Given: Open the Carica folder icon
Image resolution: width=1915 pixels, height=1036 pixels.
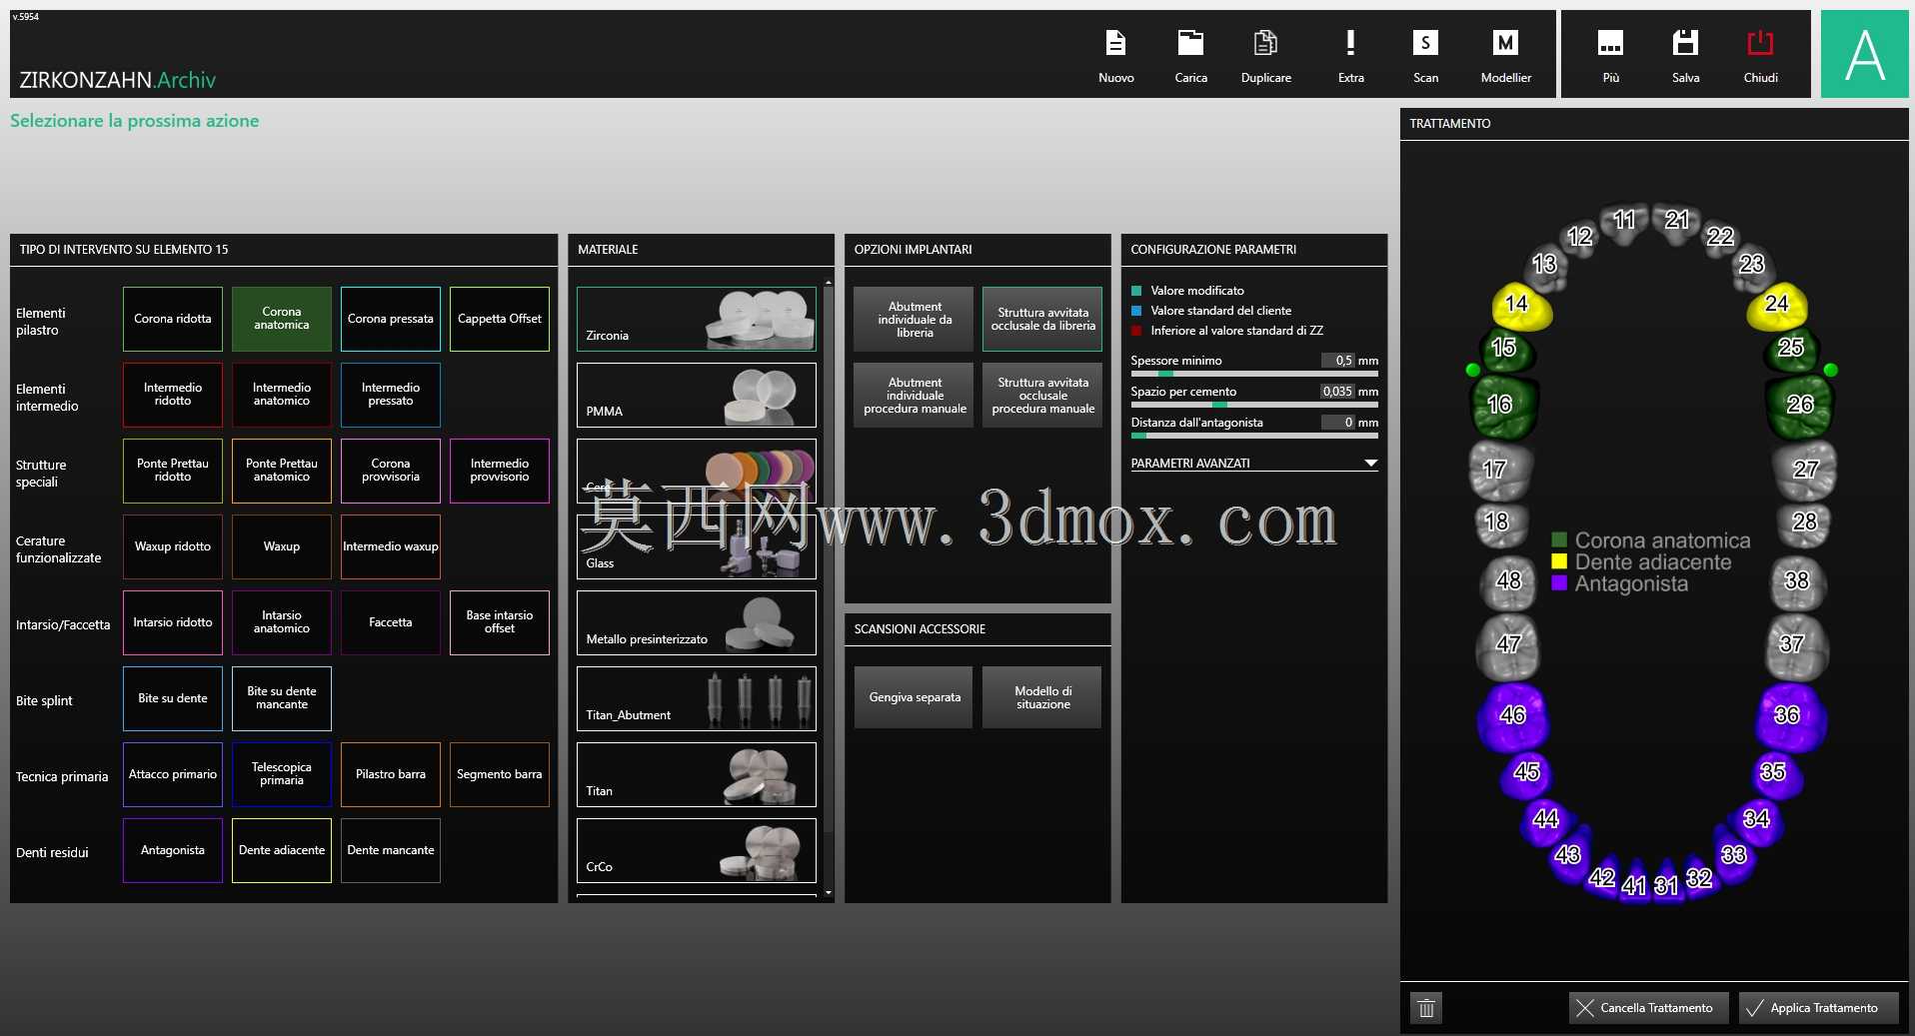Looking at the screenshot, I should pyautogui.click(x=1190, y=43).
